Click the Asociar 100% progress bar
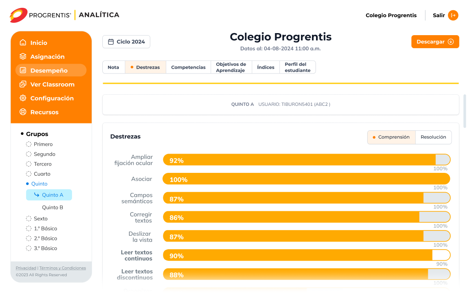This screenshot has width=470, height=293. click(306, 179)
